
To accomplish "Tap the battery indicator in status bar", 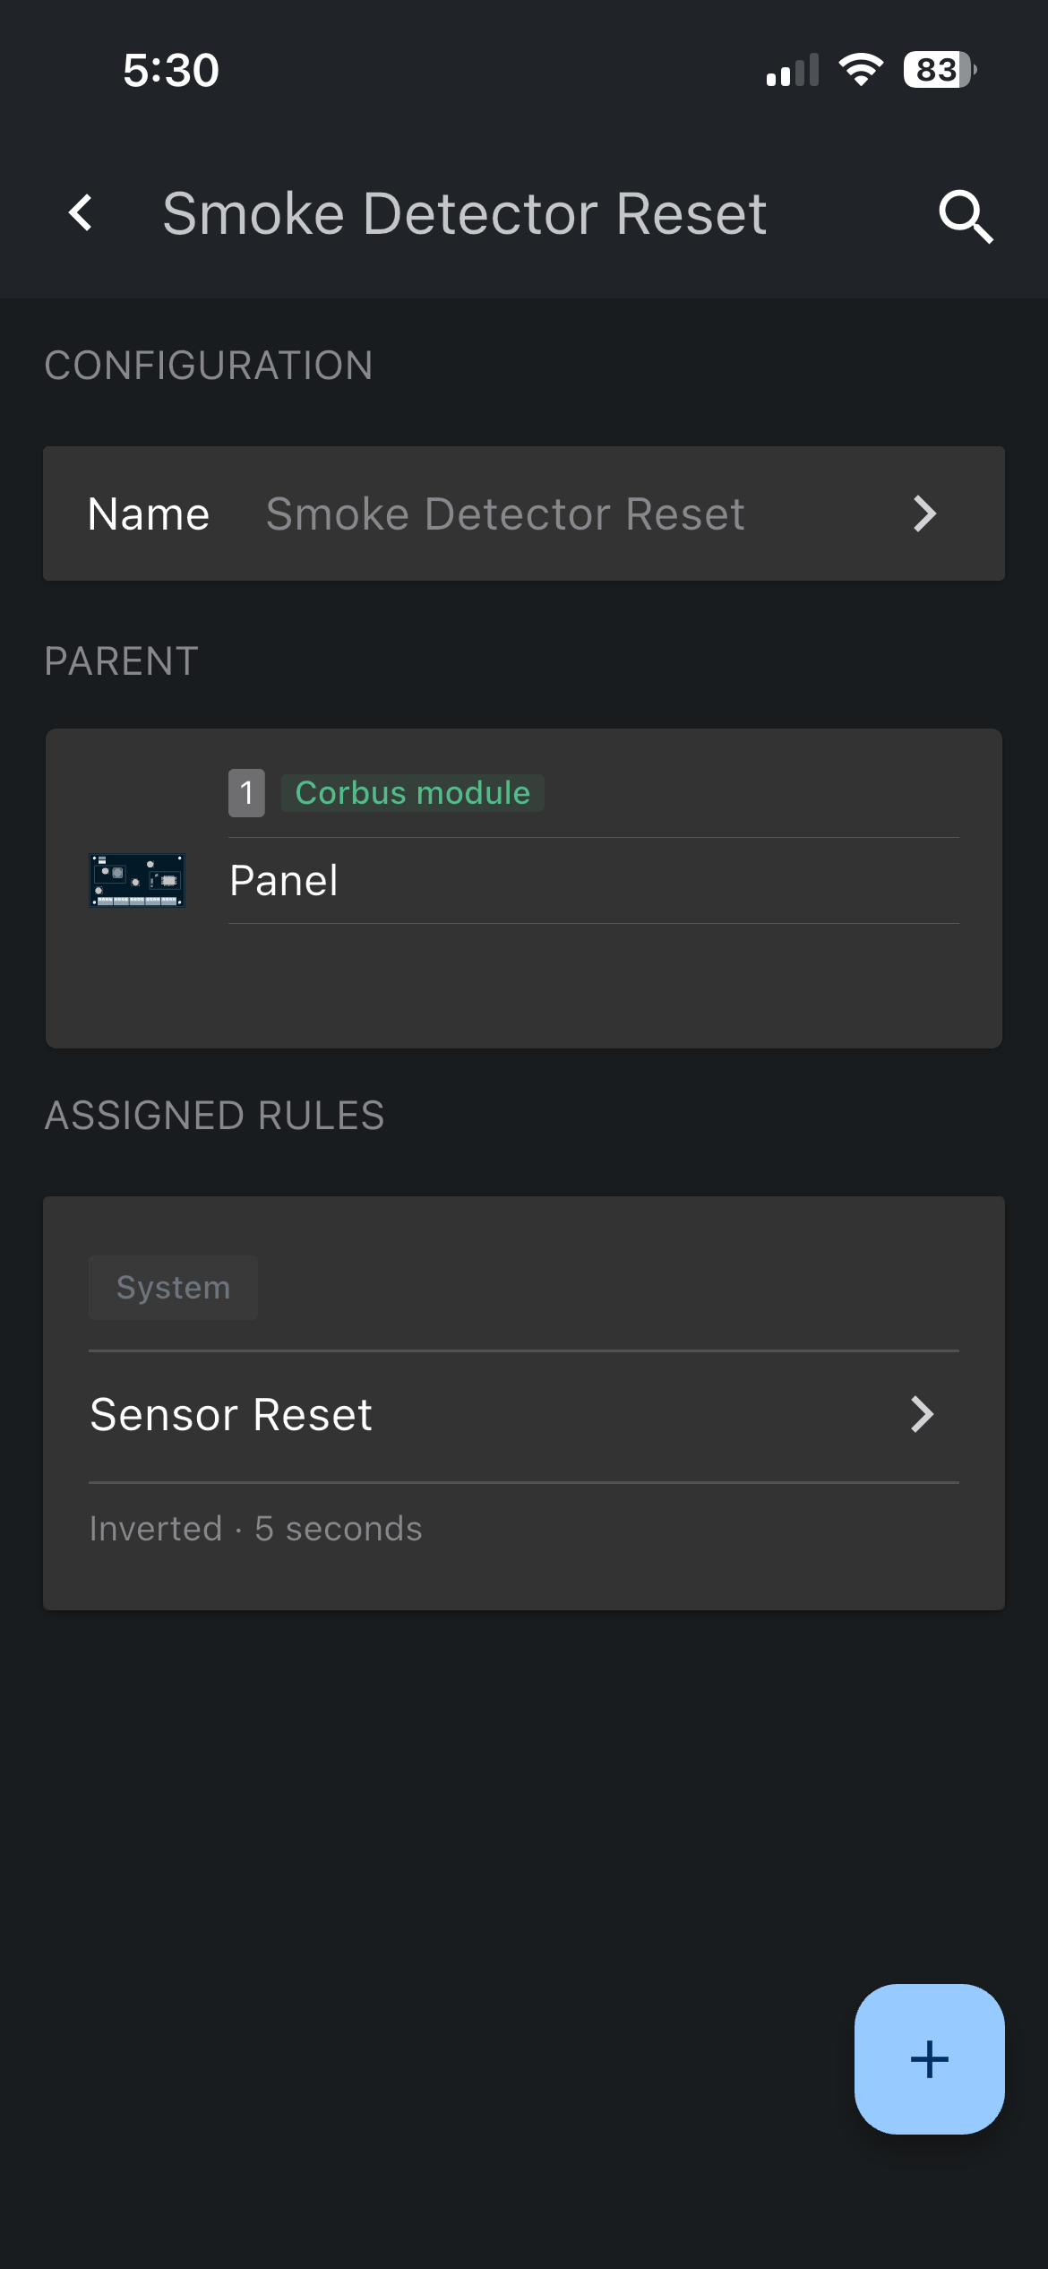I will 939,70.
